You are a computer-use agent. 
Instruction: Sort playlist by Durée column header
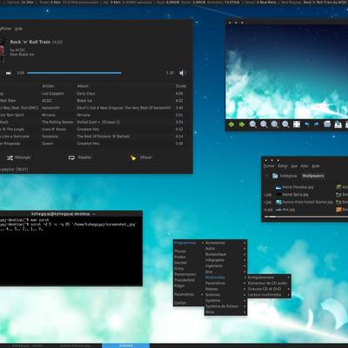(x=181, y=86)
